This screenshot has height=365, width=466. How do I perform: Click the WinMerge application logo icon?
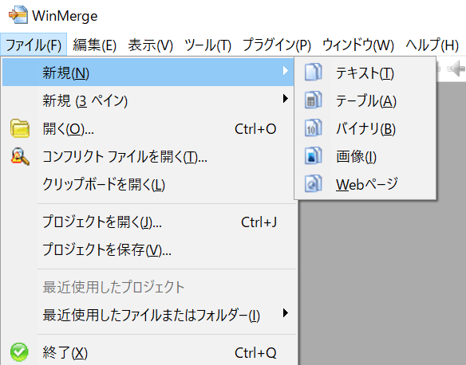18,15
